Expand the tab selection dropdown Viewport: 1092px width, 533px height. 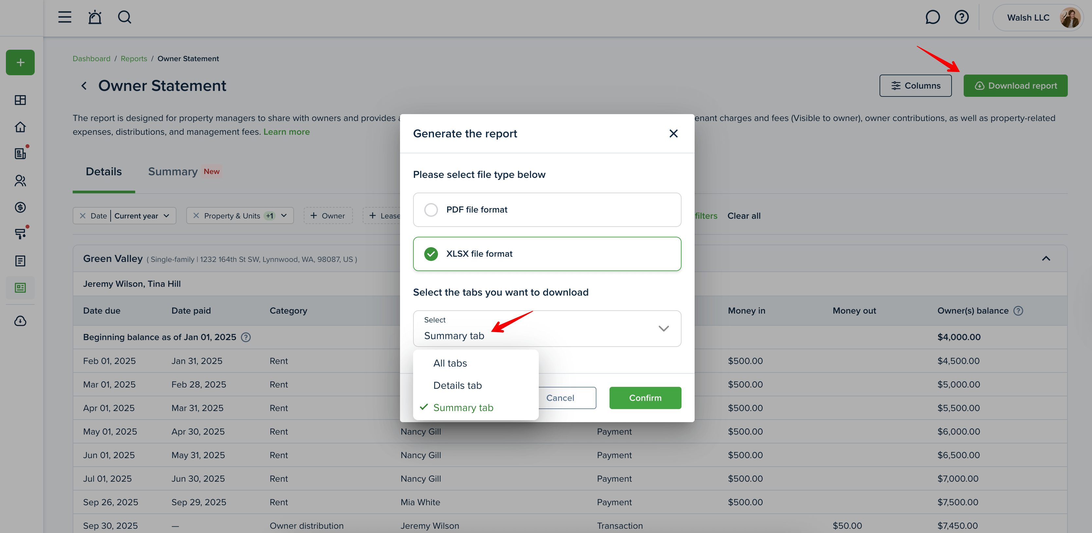tap(663, 329)
